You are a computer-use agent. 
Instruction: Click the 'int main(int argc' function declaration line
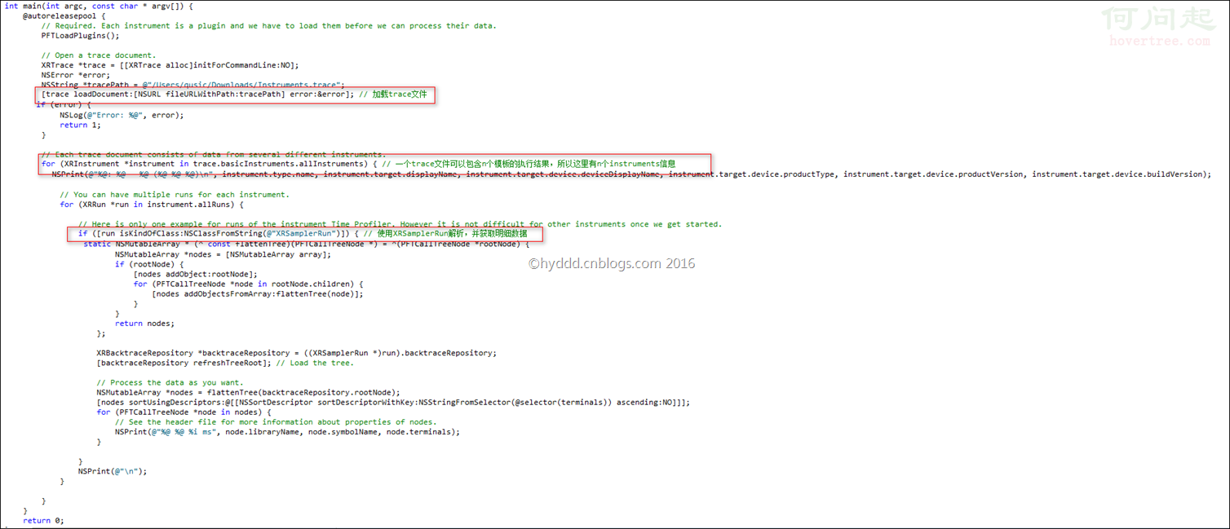click(x=99, y=6)
